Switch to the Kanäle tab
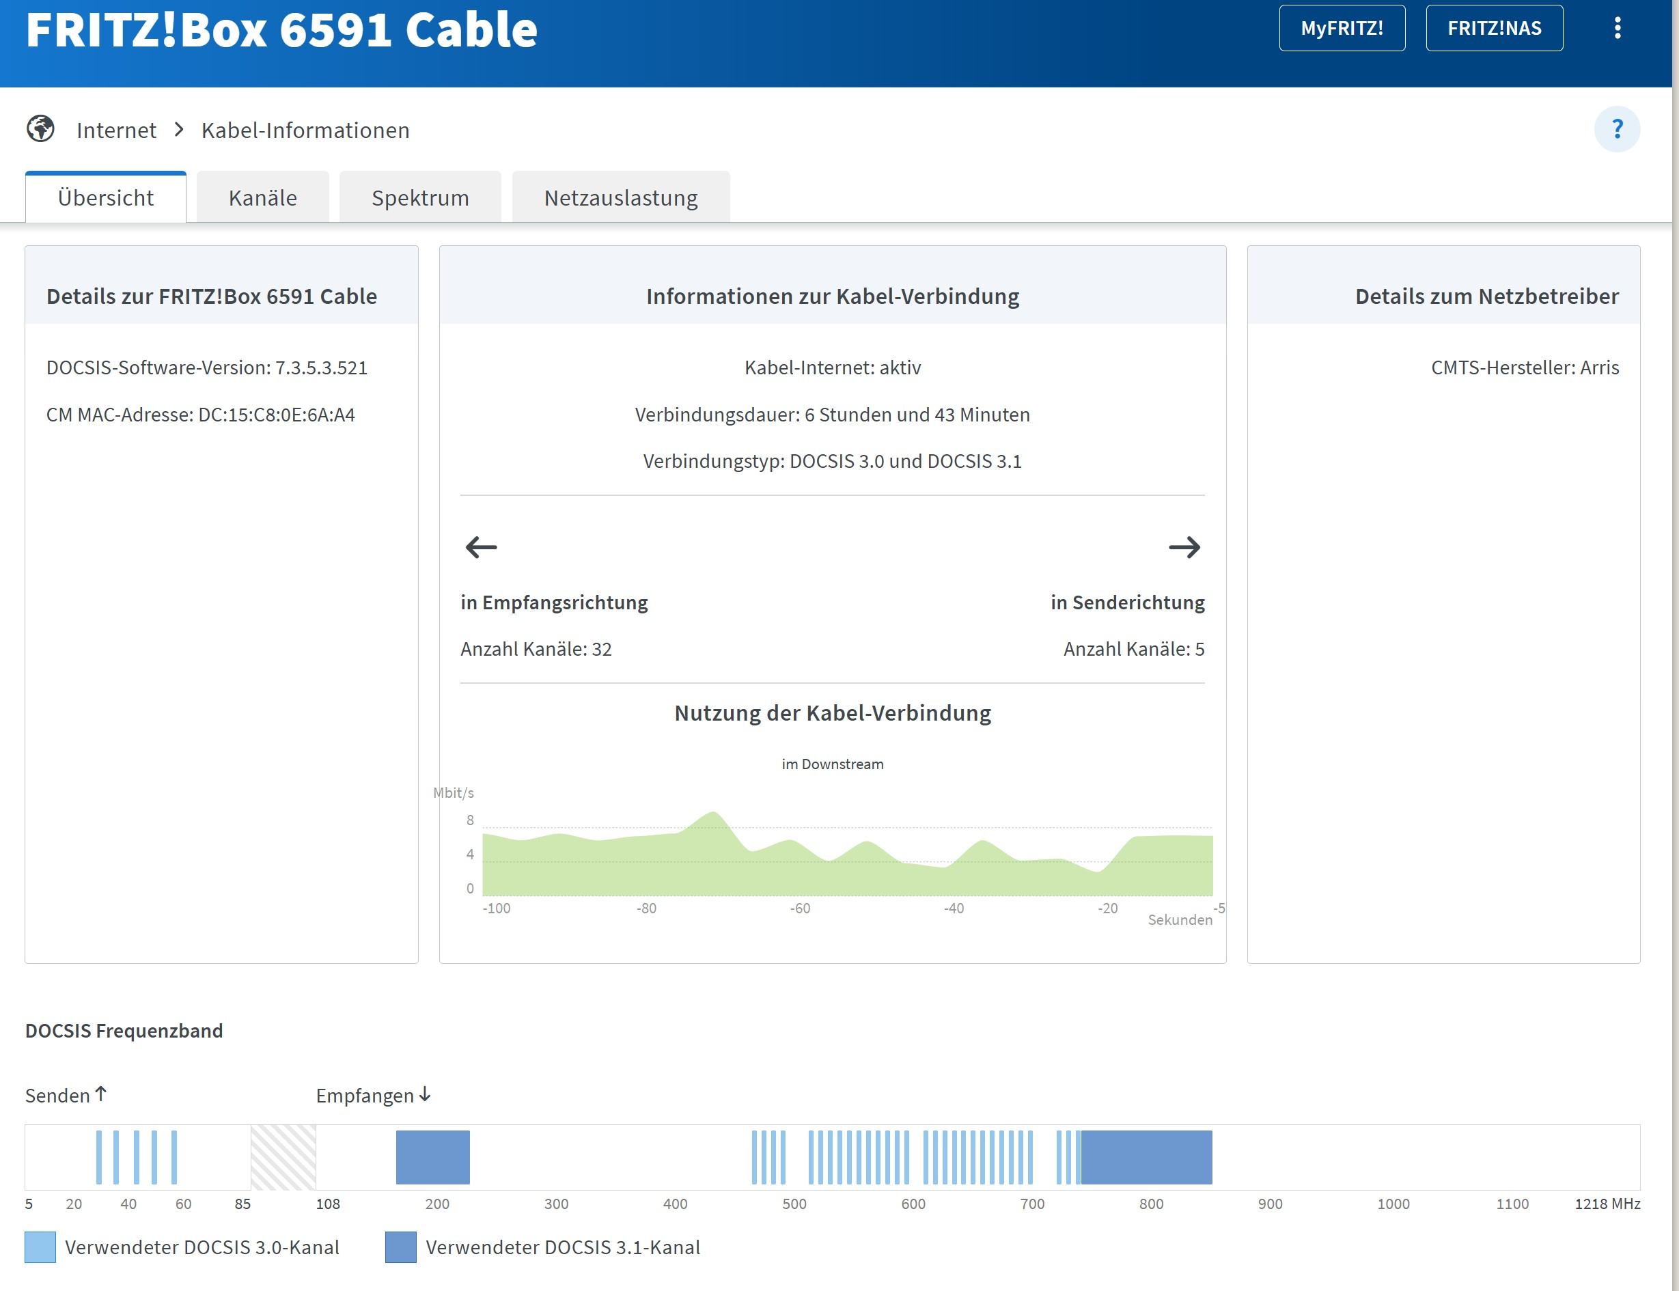This screenshot has width=1679, height=1291. point(263,198)
